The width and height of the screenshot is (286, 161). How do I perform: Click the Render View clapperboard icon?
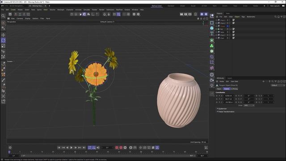coord(181,14)
